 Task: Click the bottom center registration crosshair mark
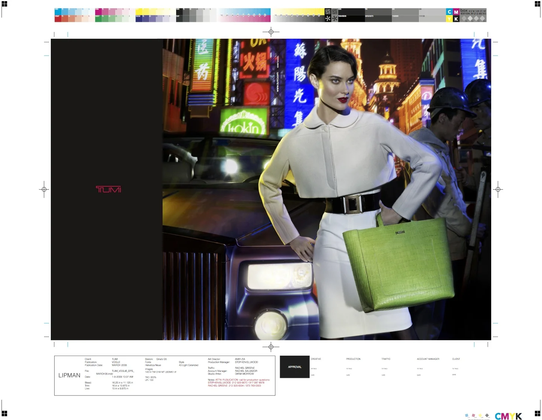pyautogui.click(x=271, y=347)
